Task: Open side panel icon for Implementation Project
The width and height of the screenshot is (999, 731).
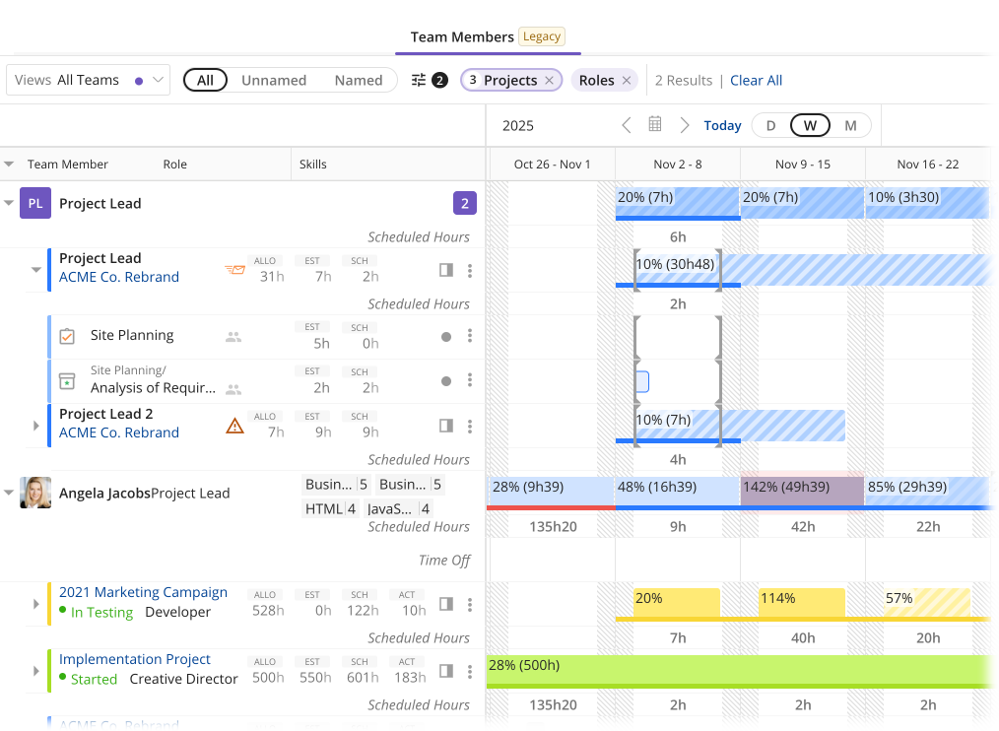Action: 446,671
